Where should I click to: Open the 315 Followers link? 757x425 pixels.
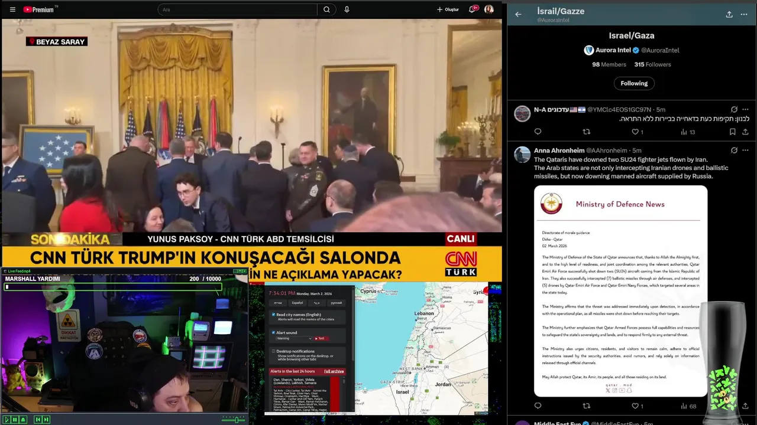click(x=652, y=64)
